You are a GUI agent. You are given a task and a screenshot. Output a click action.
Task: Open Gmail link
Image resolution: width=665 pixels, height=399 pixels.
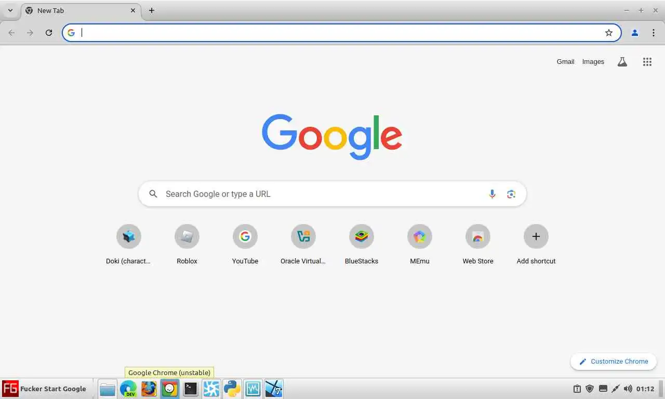(565, 62)
